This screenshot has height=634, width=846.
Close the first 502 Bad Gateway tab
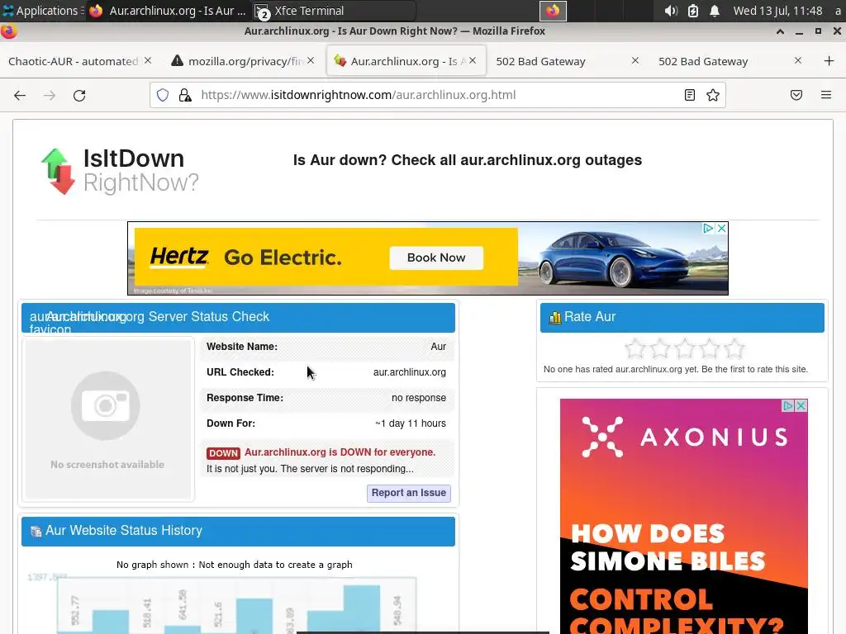click(x=635, y=61)
